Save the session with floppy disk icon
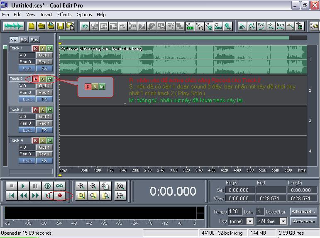This screenshot has height=238, width=320. pos(61,26)
